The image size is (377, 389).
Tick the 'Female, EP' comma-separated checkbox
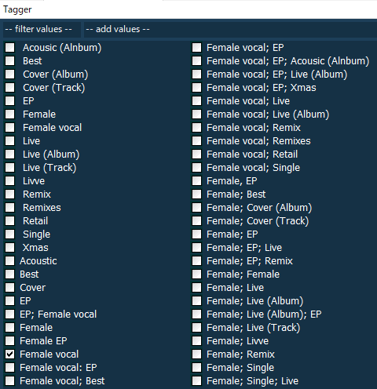coord(196,180)
